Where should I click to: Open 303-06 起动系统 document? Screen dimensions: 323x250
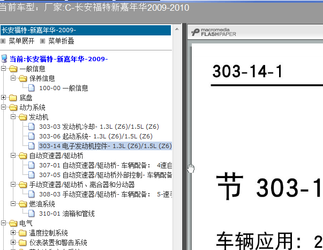[96, 136]
